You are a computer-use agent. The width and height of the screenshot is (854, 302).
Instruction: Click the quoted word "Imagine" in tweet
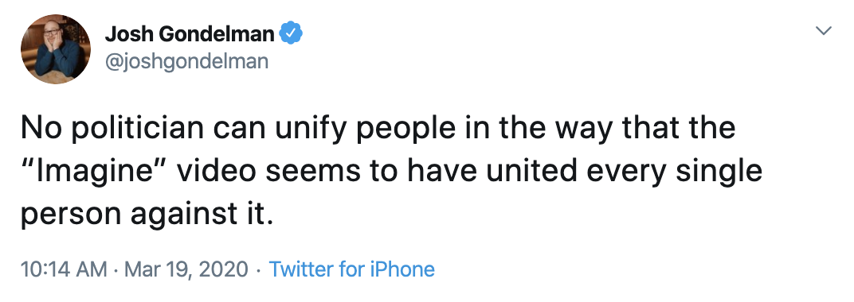click(x=93, y=172)
